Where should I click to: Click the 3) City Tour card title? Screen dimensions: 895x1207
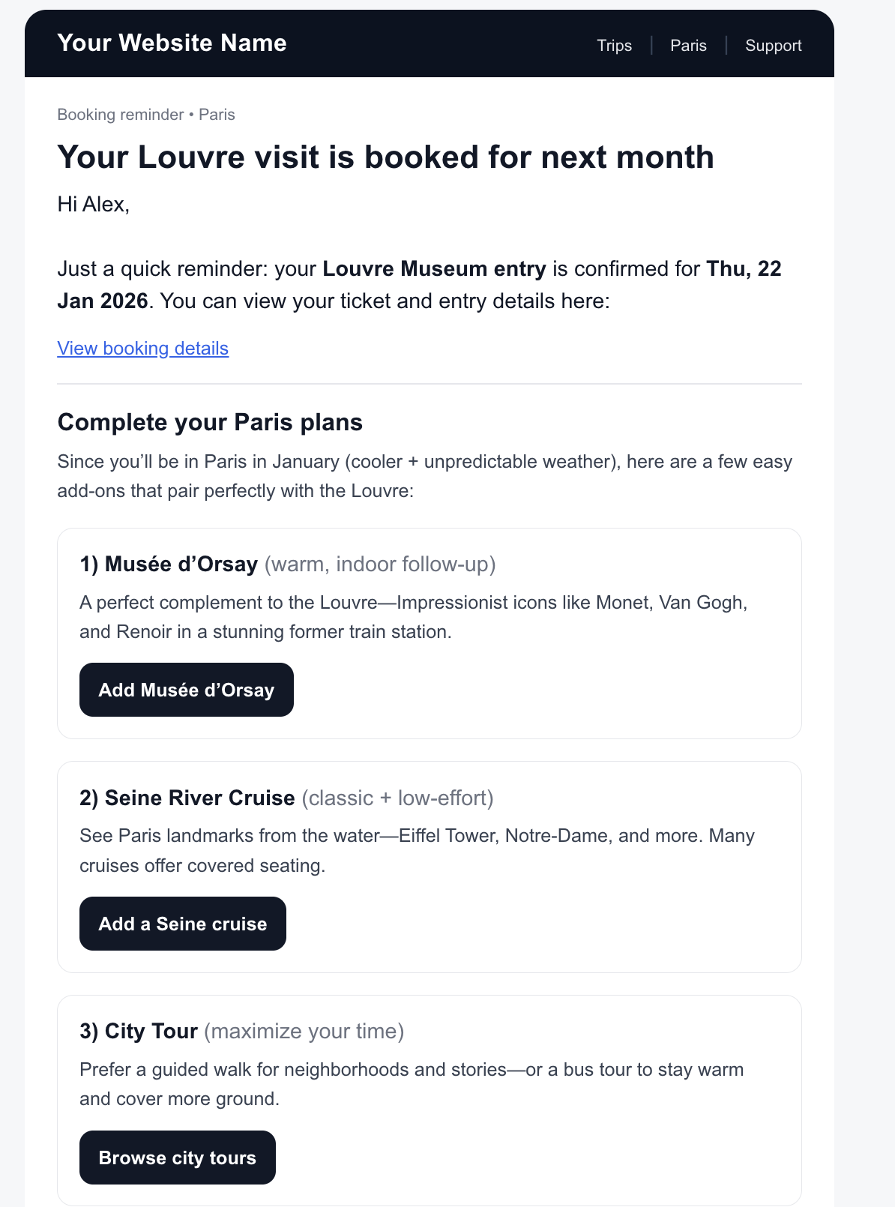(x=139, y=1032)
